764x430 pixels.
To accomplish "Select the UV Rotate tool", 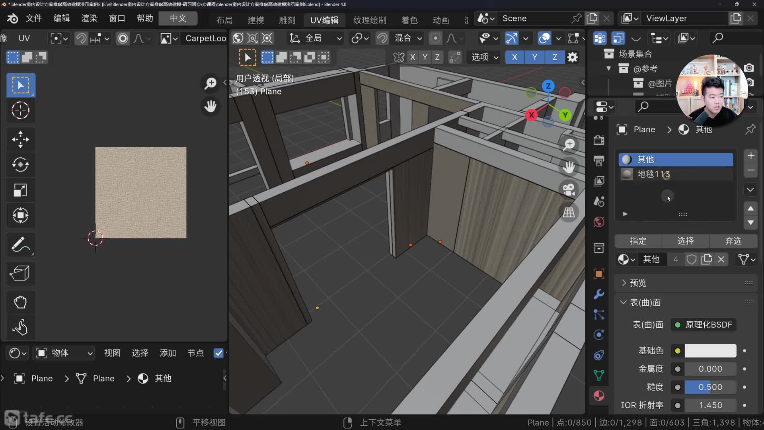I will click(x=20, y=164).
